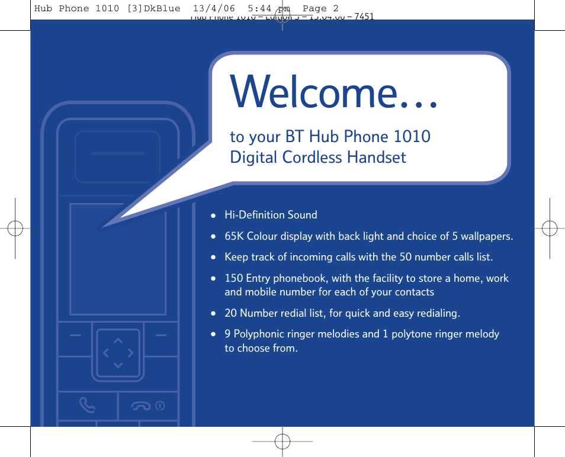Click the large Welcome… heading
Image resolution: width=565 pixels, height=457 pixels.
point(333,91)
